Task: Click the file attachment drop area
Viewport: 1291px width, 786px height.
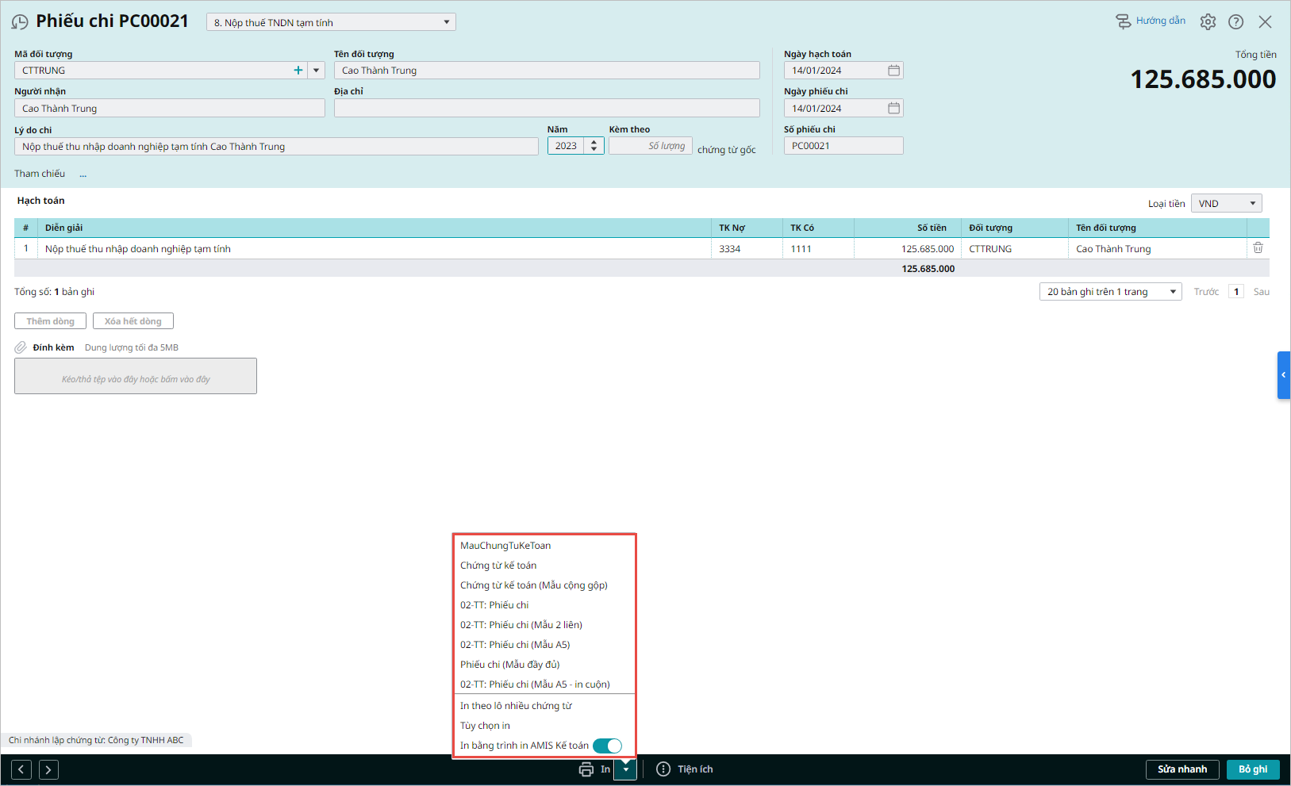Action: [x=136, y=376]
